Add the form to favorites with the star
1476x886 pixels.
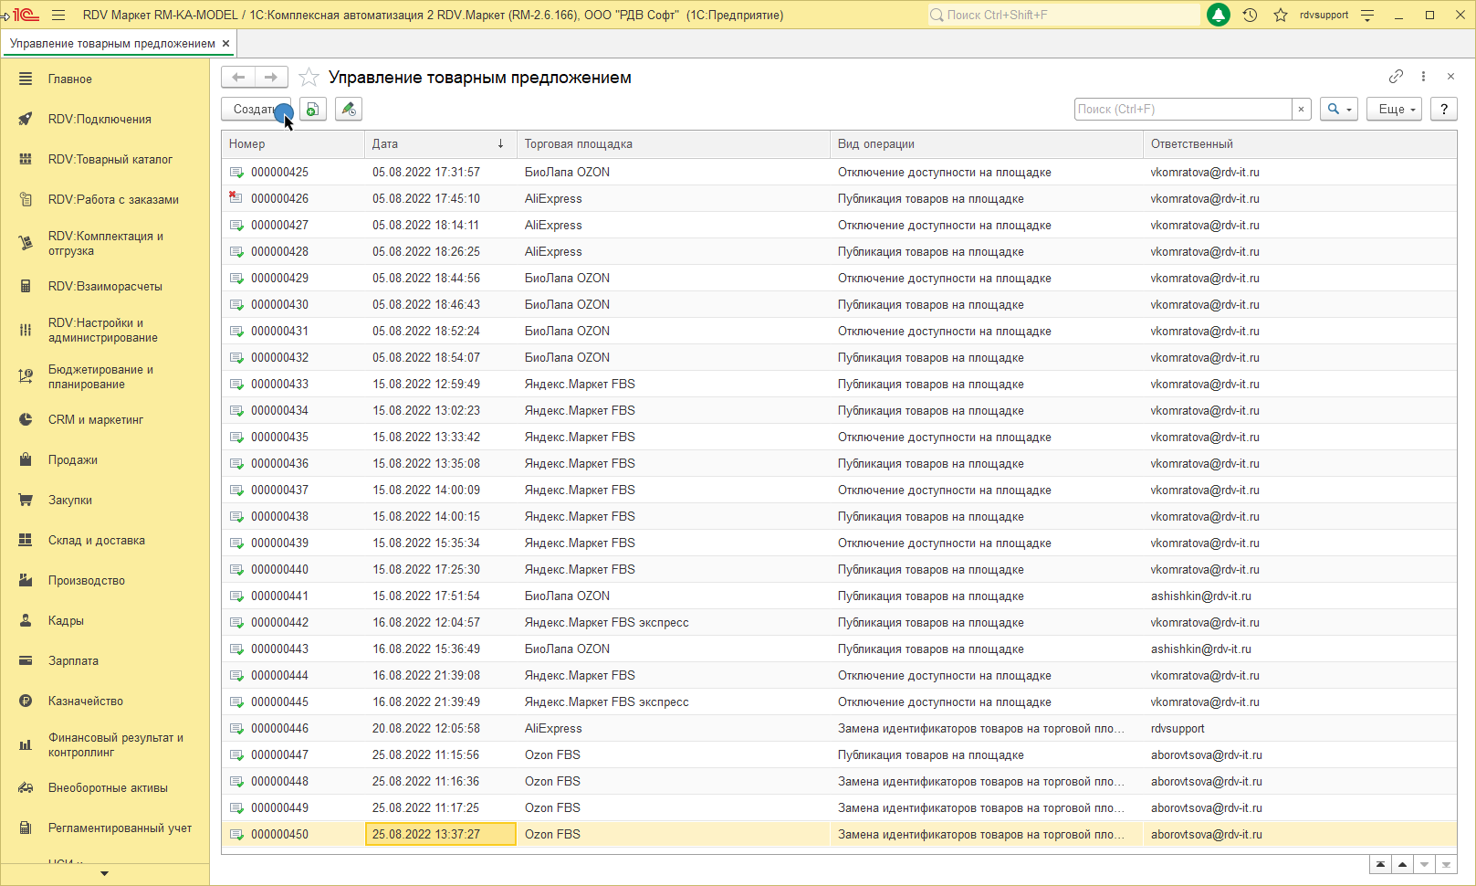coord(309,78)
